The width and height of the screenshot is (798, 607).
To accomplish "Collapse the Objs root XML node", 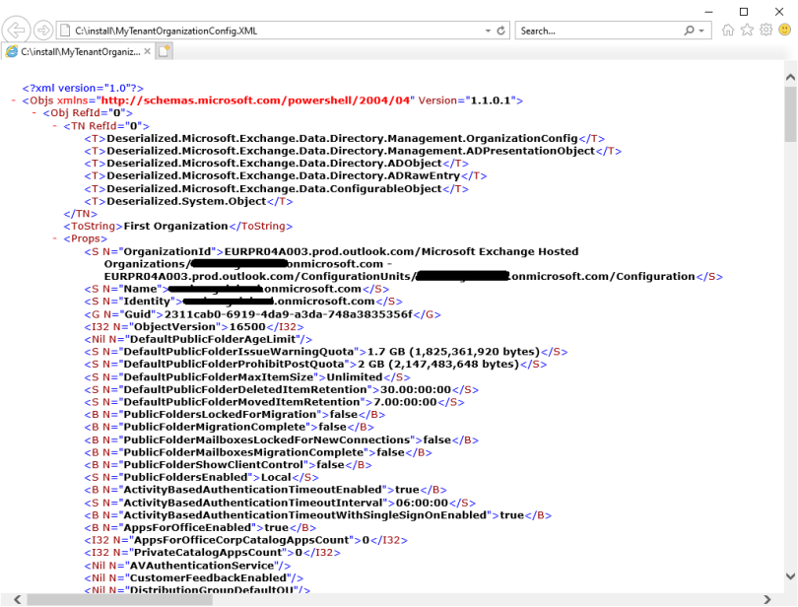I will coord(14,101).
